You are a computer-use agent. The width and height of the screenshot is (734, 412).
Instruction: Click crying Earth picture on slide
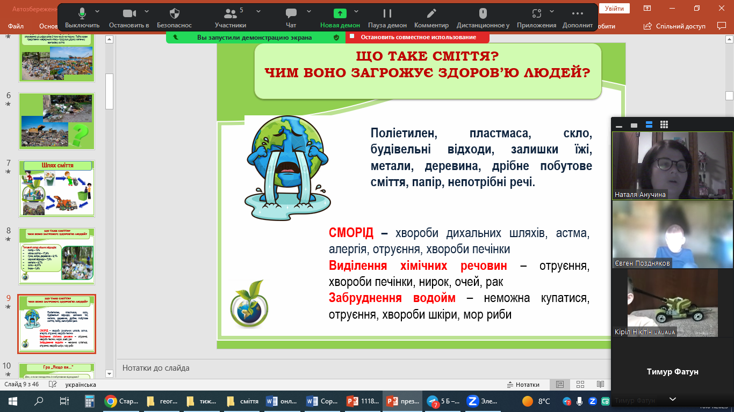287,168
